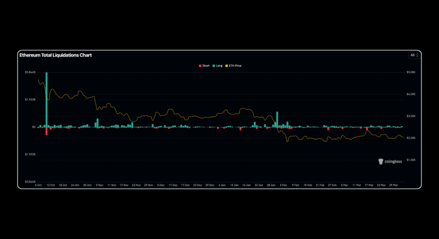This screenshot has height=239, width=439.
Task: Click the yellow ETH Price legend marker
Action: pyautogui.click(x=226, y=66)
